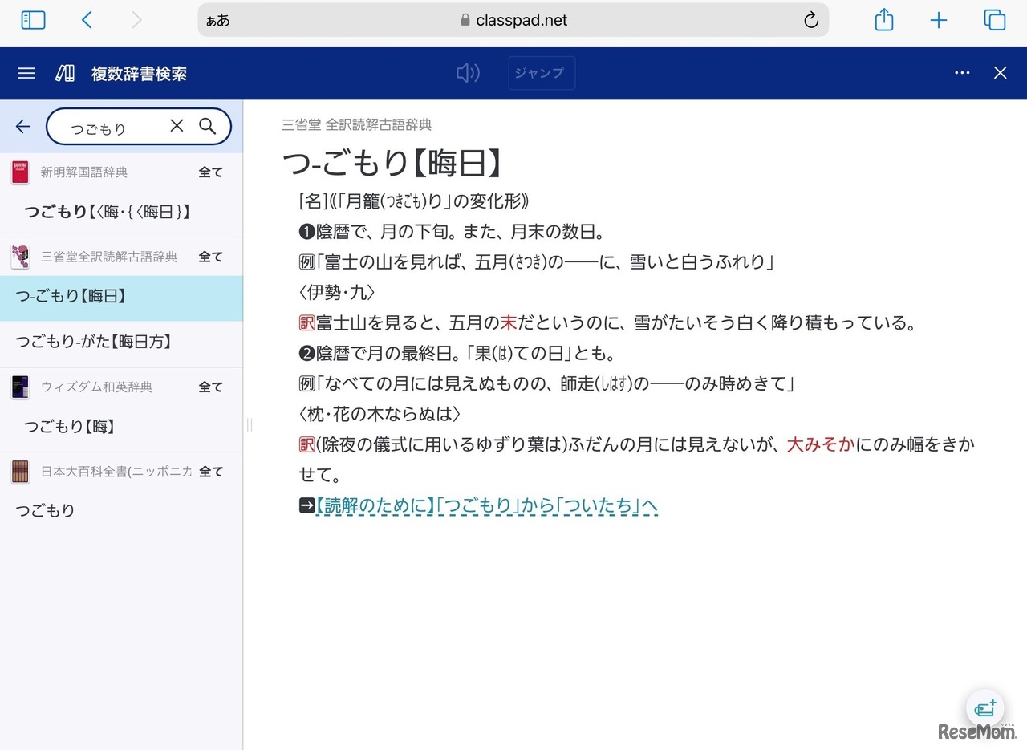The image size is (1027, 750).
Task: Tap the Safari share icon
Action: pos(883,20)
